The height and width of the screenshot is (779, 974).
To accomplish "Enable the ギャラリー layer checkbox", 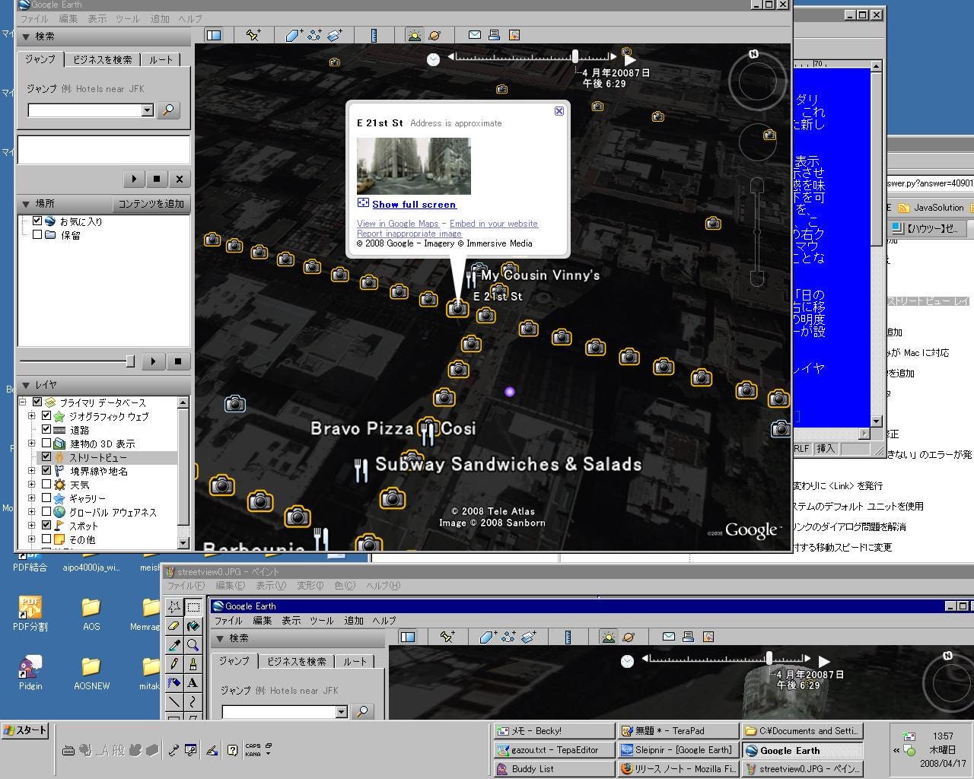I will pos(46,498).
